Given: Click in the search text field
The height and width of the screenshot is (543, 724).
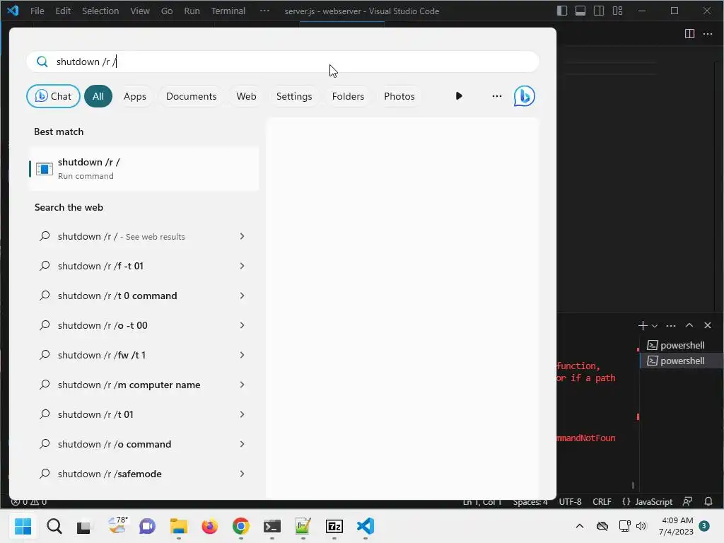Looking at the screenshot, I should pyautogui.click(x=283, y=62).
